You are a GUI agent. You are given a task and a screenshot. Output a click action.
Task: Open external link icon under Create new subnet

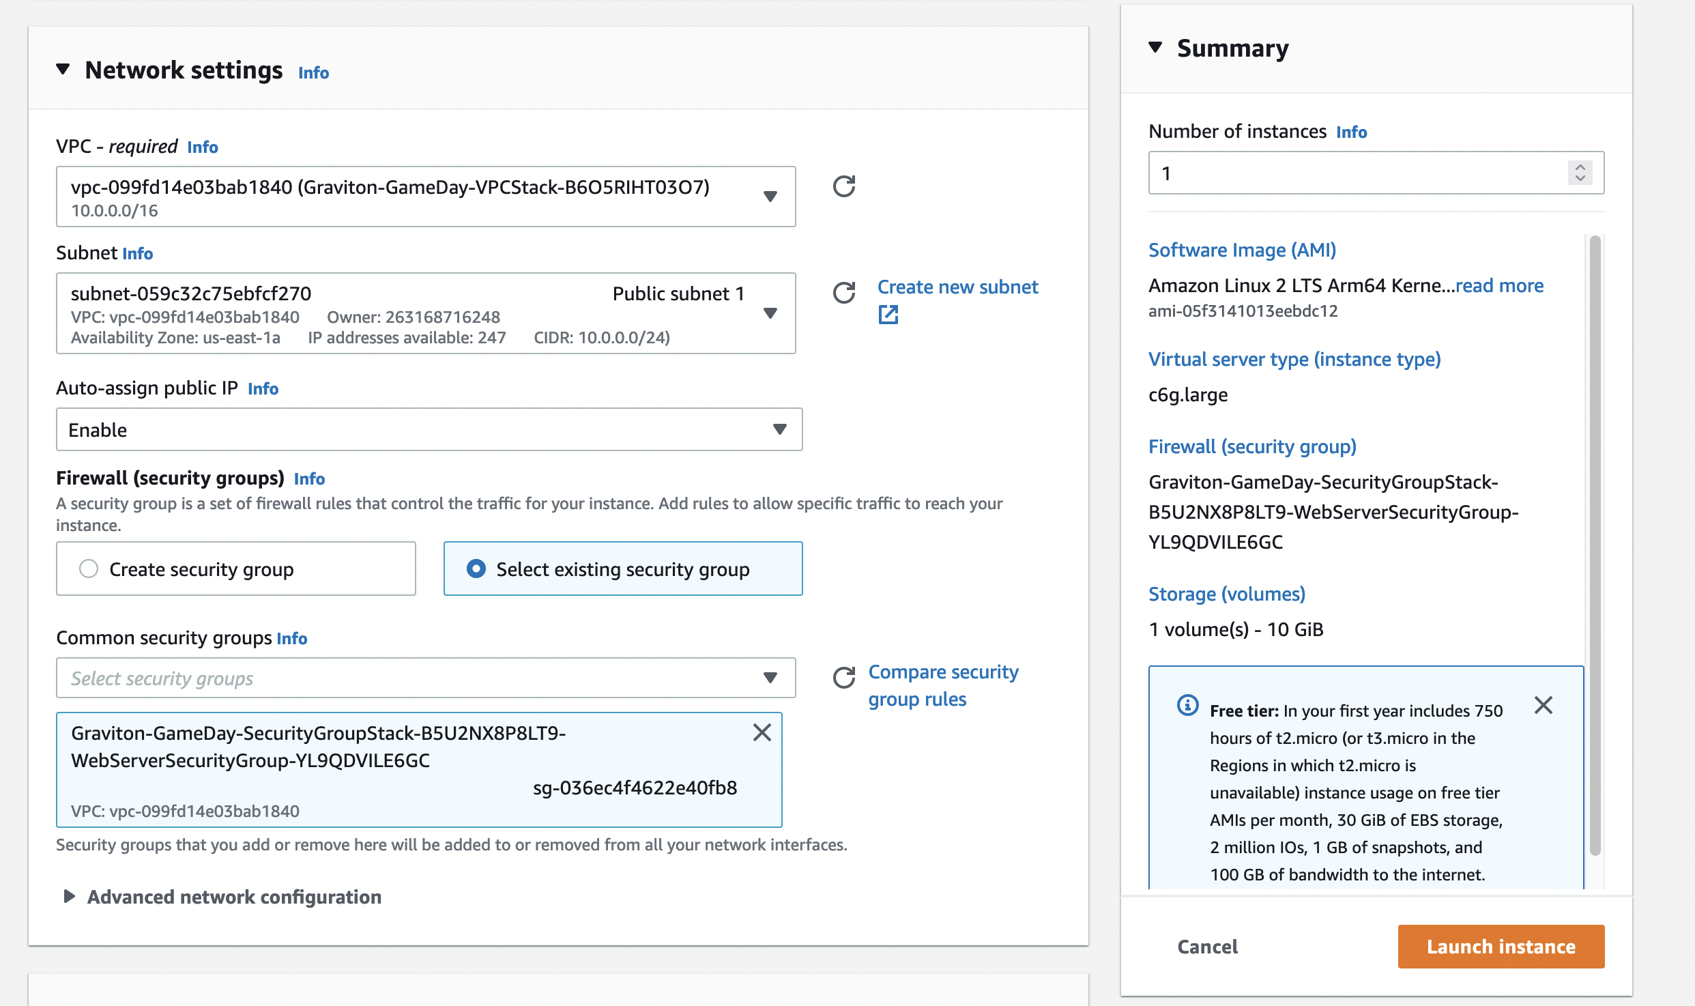[x=888, y=315]
